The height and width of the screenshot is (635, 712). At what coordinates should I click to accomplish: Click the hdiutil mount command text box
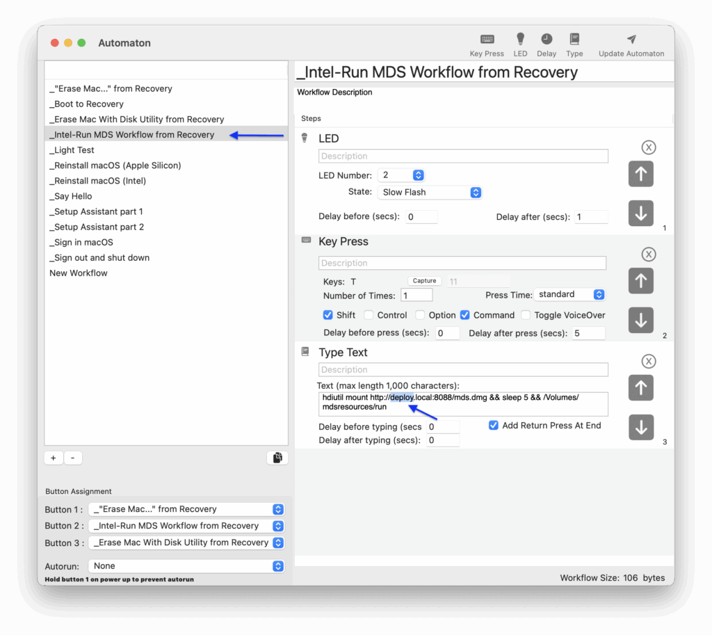463,404
